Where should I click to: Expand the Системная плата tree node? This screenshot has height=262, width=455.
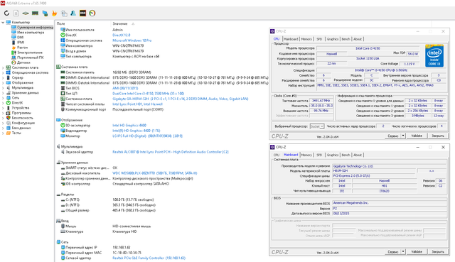tap(3, 67)
